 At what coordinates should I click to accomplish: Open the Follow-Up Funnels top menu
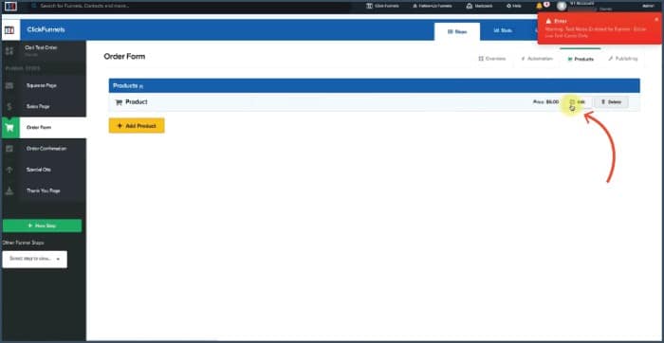click(432, 6)
